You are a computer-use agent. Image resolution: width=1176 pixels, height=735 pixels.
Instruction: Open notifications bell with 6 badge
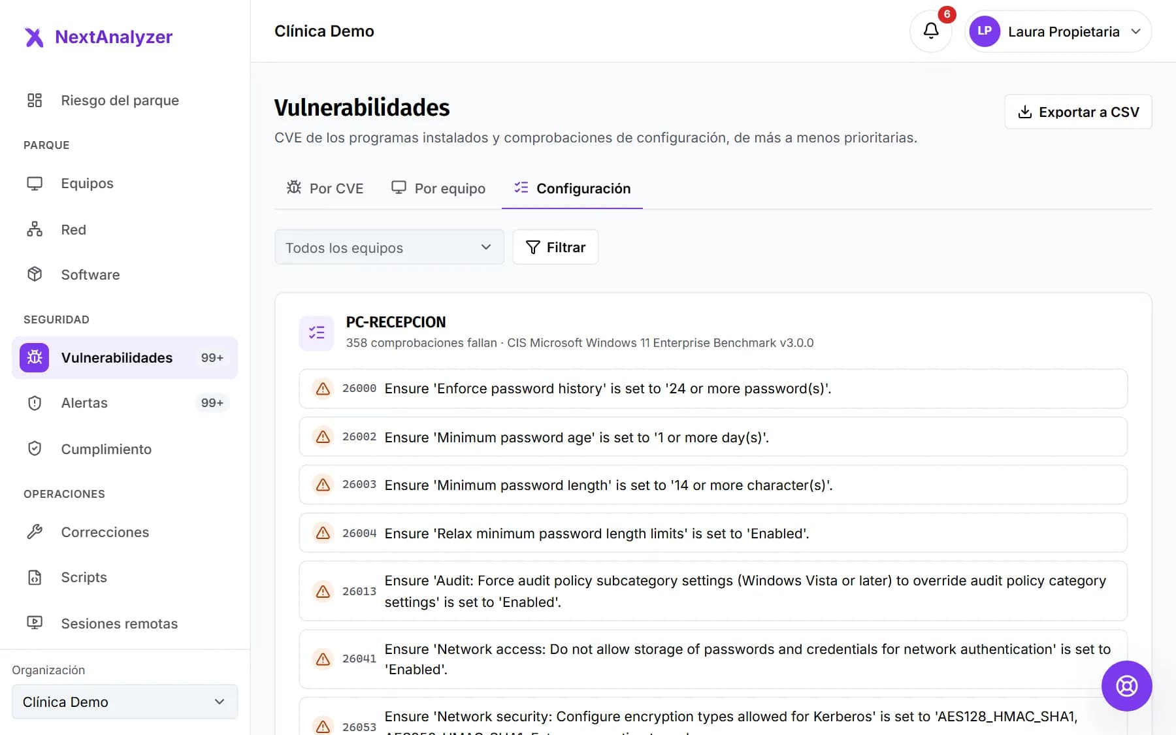(931, 31)
